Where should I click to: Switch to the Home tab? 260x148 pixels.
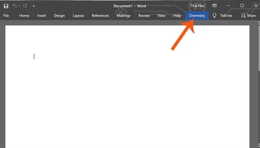24,15
